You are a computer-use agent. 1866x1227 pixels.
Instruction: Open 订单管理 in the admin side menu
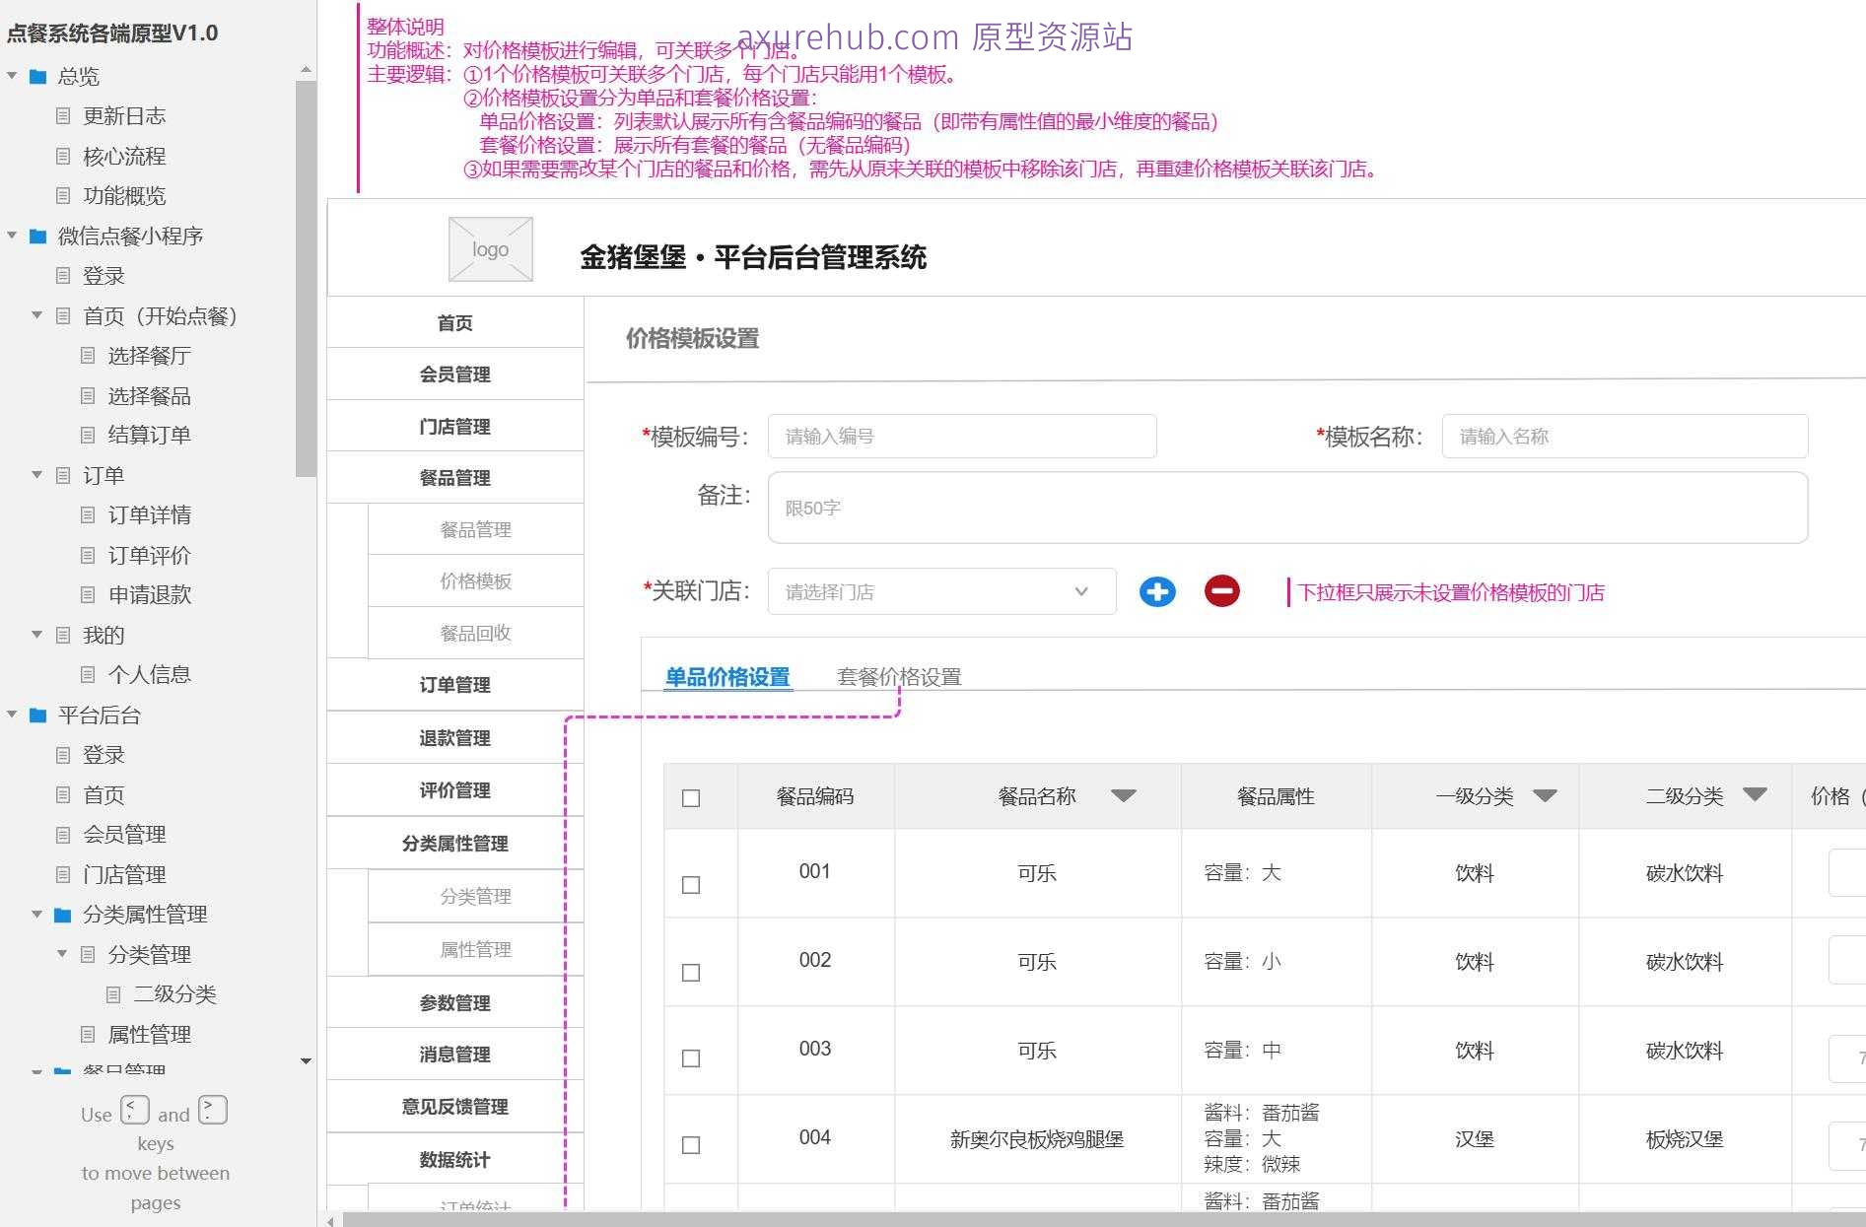[455, 684]
